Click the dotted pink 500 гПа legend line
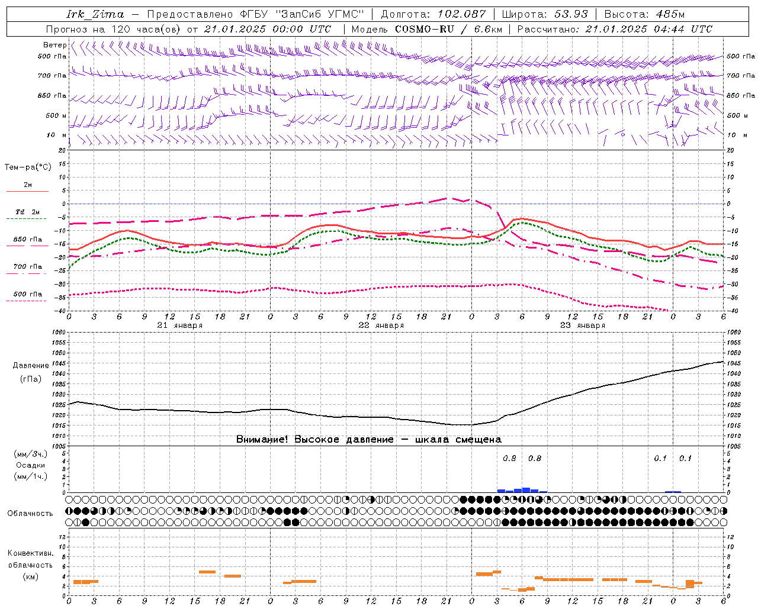The image size is (758, 606). tap(27, 301)
